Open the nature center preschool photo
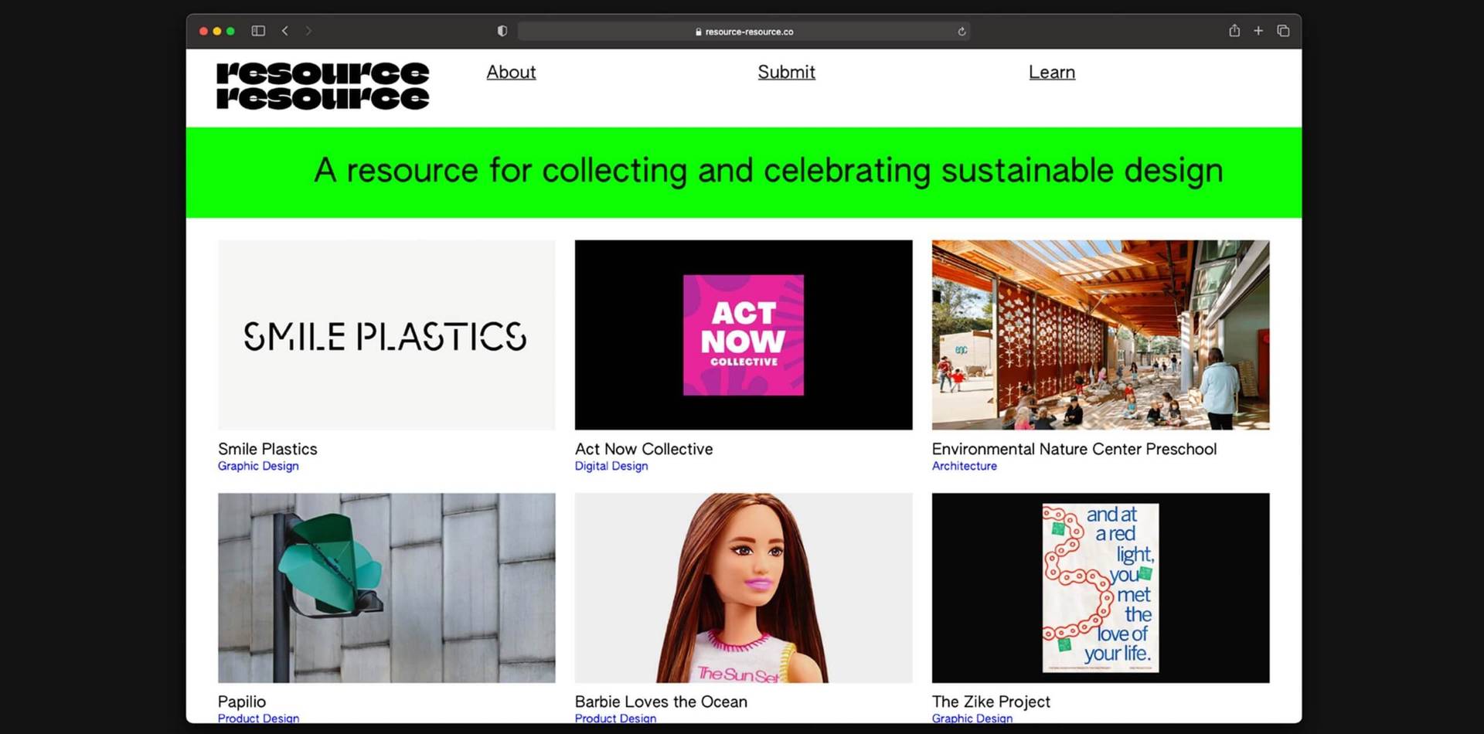Image resolution: width=1484 pixels, height=734 pixels. [x=1101, y=335]
